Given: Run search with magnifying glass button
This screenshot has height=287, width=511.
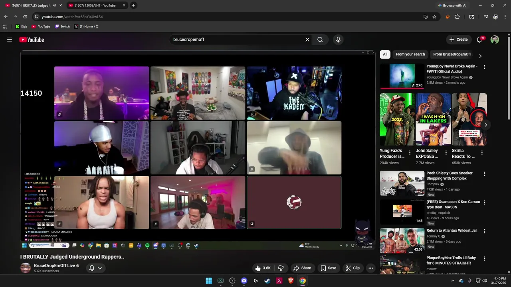Looking at the screenshot, I should (x=320, y=39).
